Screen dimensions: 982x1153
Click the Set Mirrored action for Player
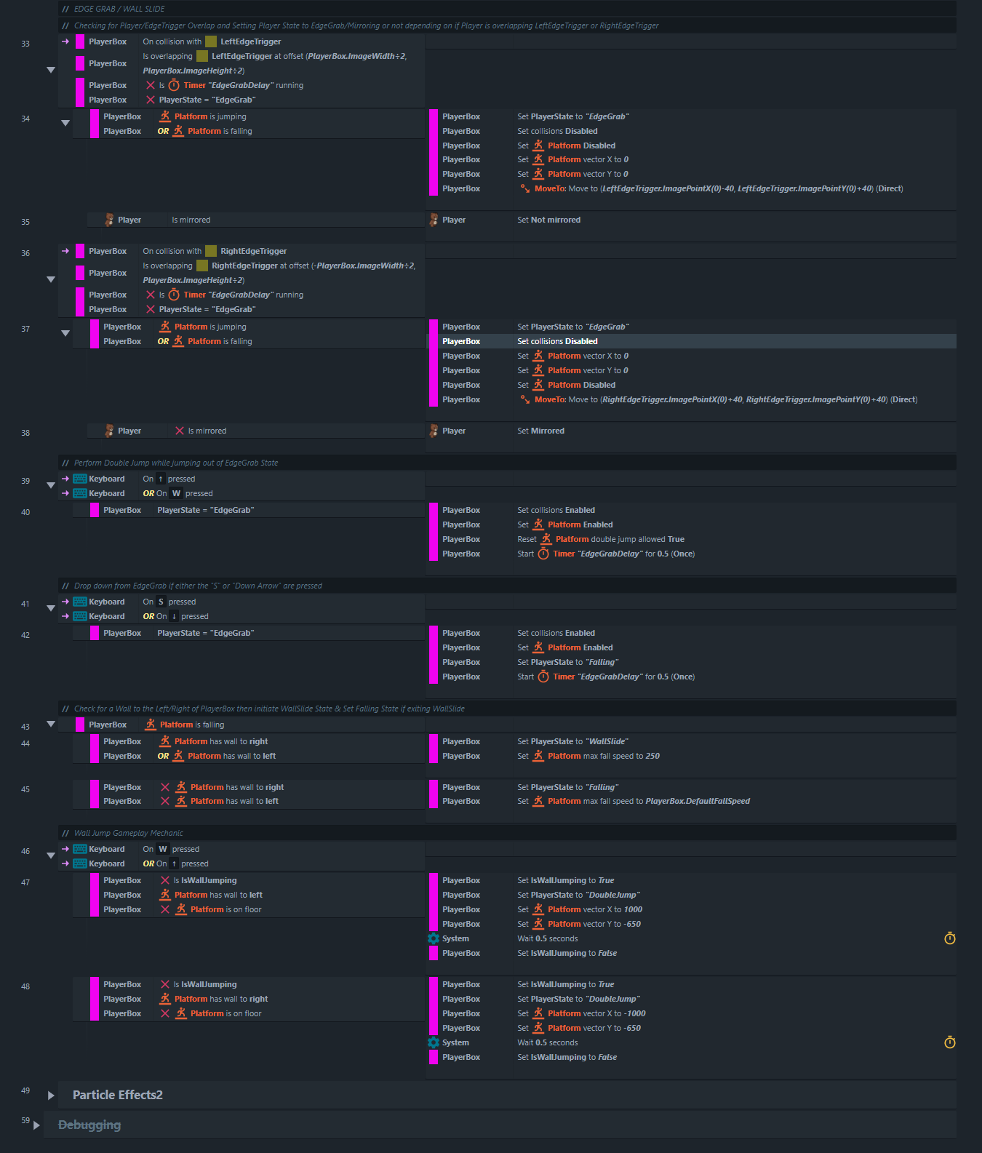click(540, 431)
